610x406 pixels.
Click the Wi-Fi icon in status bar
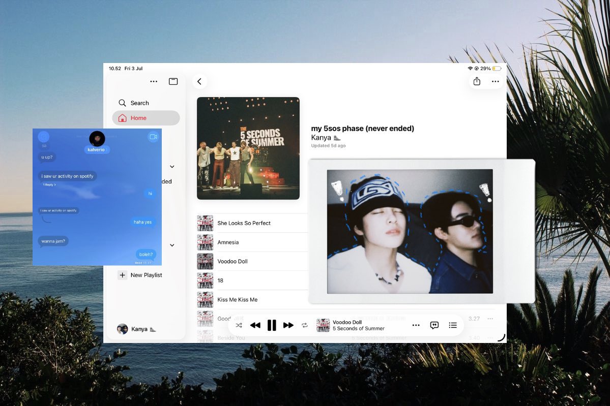pos(470,69)
